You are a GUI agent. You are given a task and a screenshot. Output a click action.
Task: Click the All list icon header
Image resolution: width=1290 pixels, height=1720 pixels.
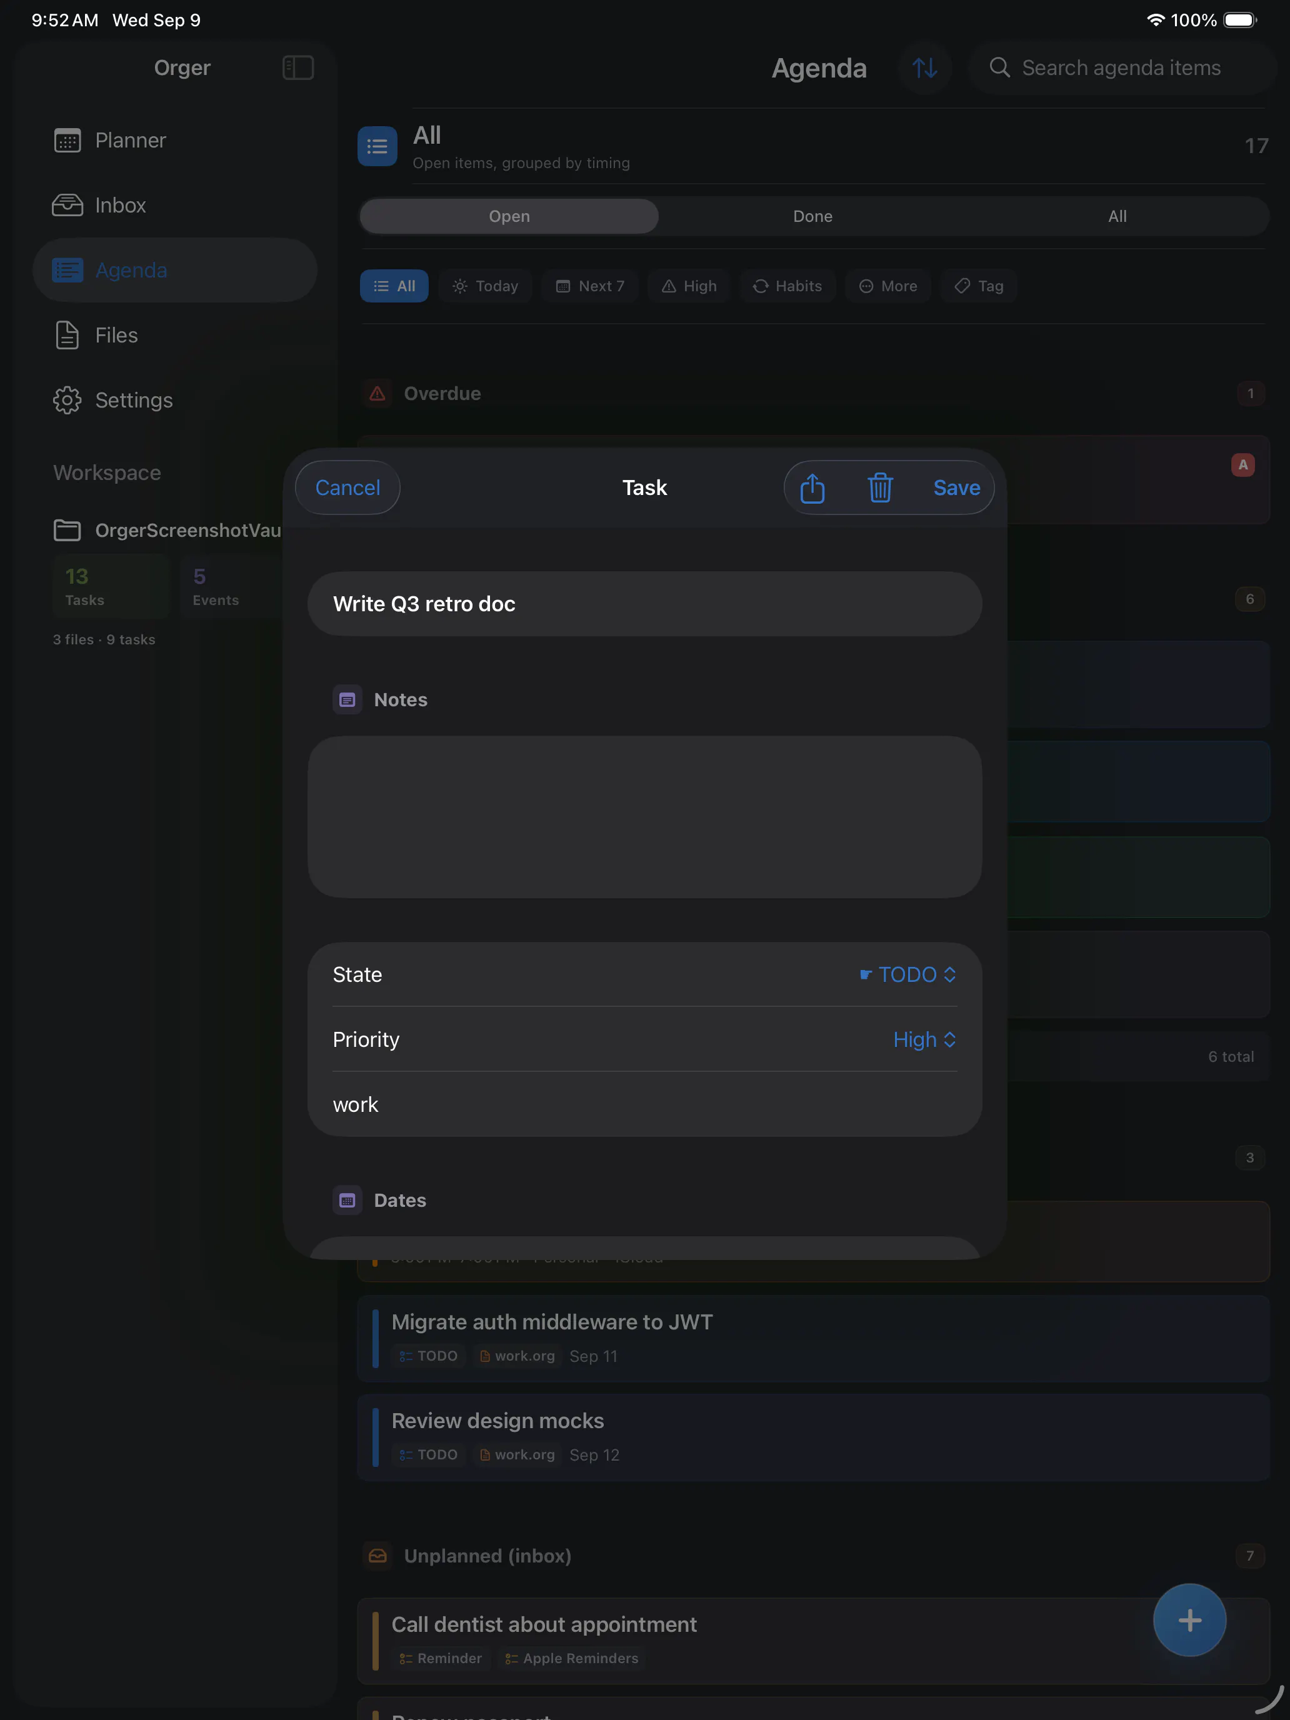pos(377,146)
